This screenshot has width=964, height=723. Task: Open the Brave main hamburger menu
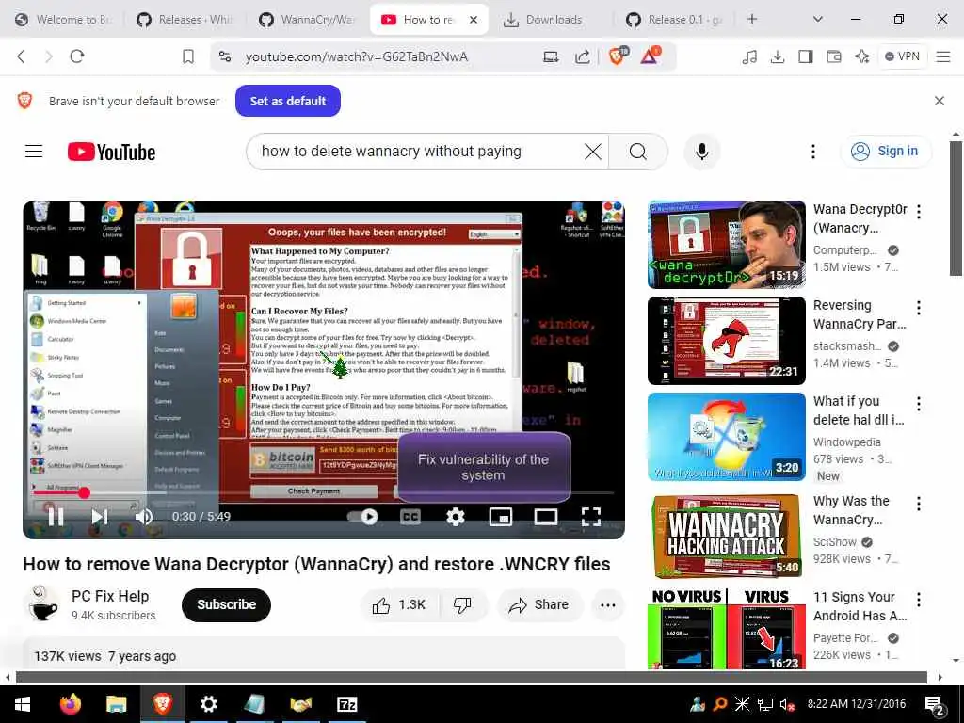(x=943, y=56)
